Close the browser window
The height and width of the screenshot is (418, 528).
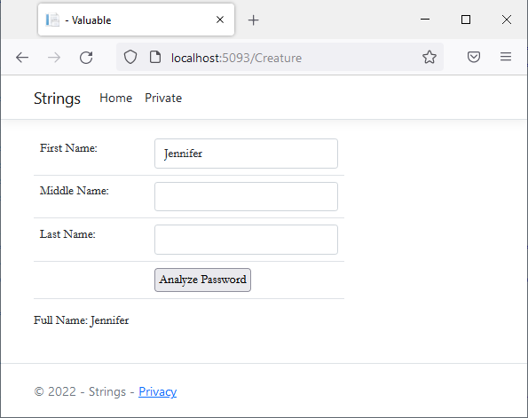click(507, 20)
